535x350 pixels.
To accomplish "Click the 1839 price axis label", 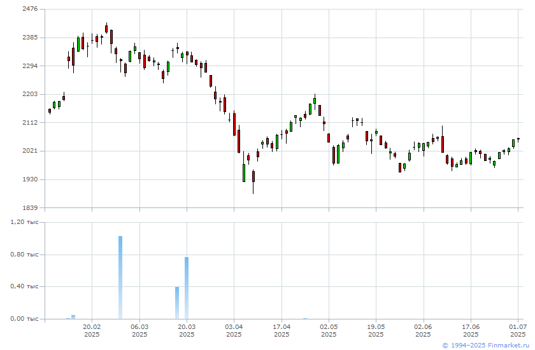I will (x=30, y=207).
